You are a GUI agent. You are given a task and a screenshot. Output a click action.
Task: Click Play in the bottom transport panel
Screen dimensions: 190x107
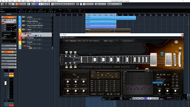pyautogui.click(x=153, y=98)
